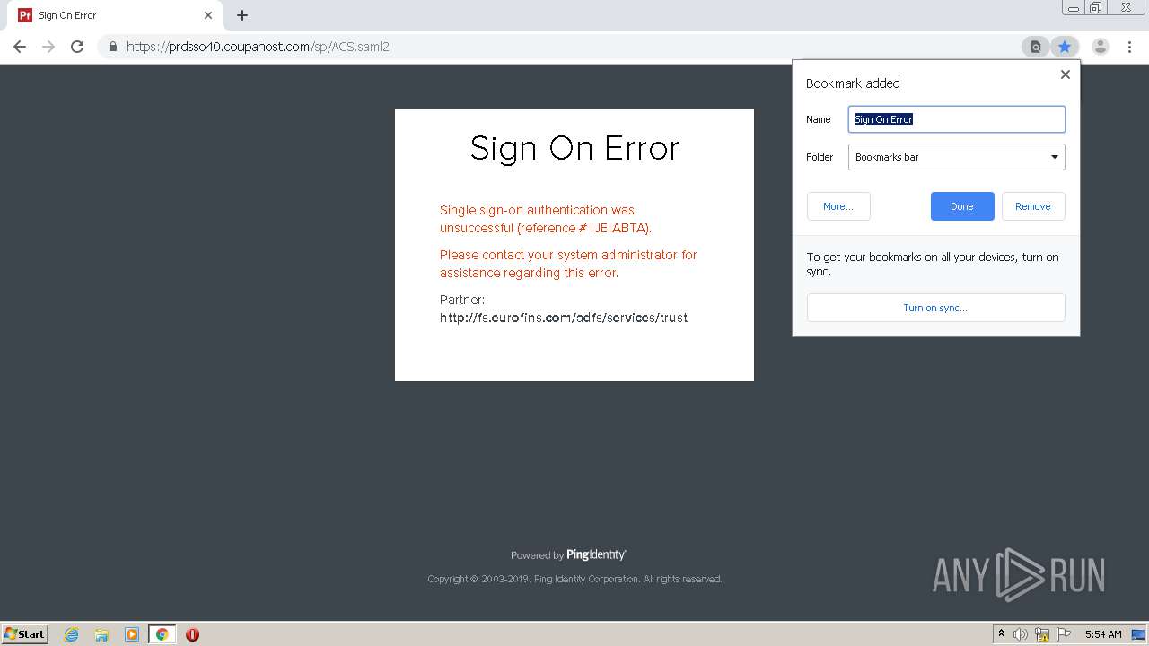The height and width of the screenshot is (646, 1149).
Task: Click the bookmark star icon
Action: pos(1065,47)
